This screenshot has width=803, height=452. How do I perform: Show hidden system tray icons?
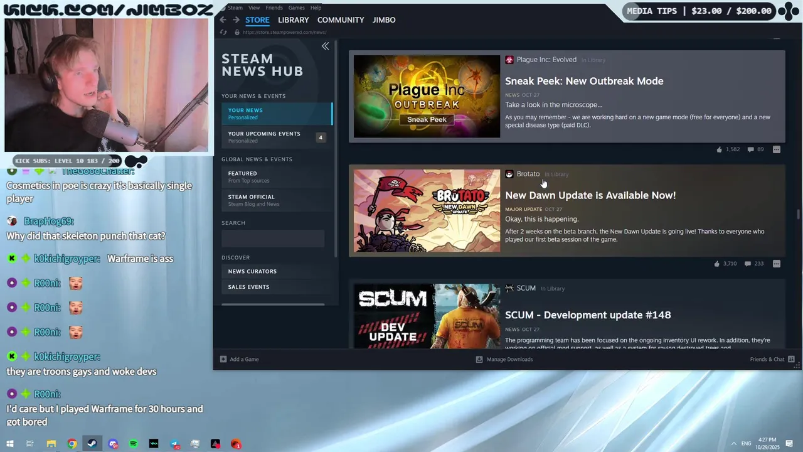[733, 444]
